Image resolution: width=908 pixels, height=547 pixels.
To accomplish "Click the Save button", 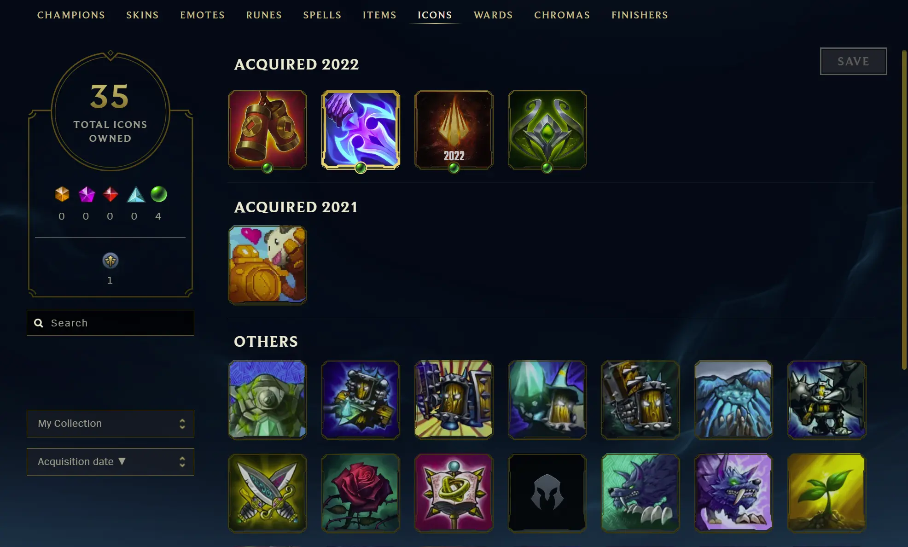I will [x=853, y=61].
